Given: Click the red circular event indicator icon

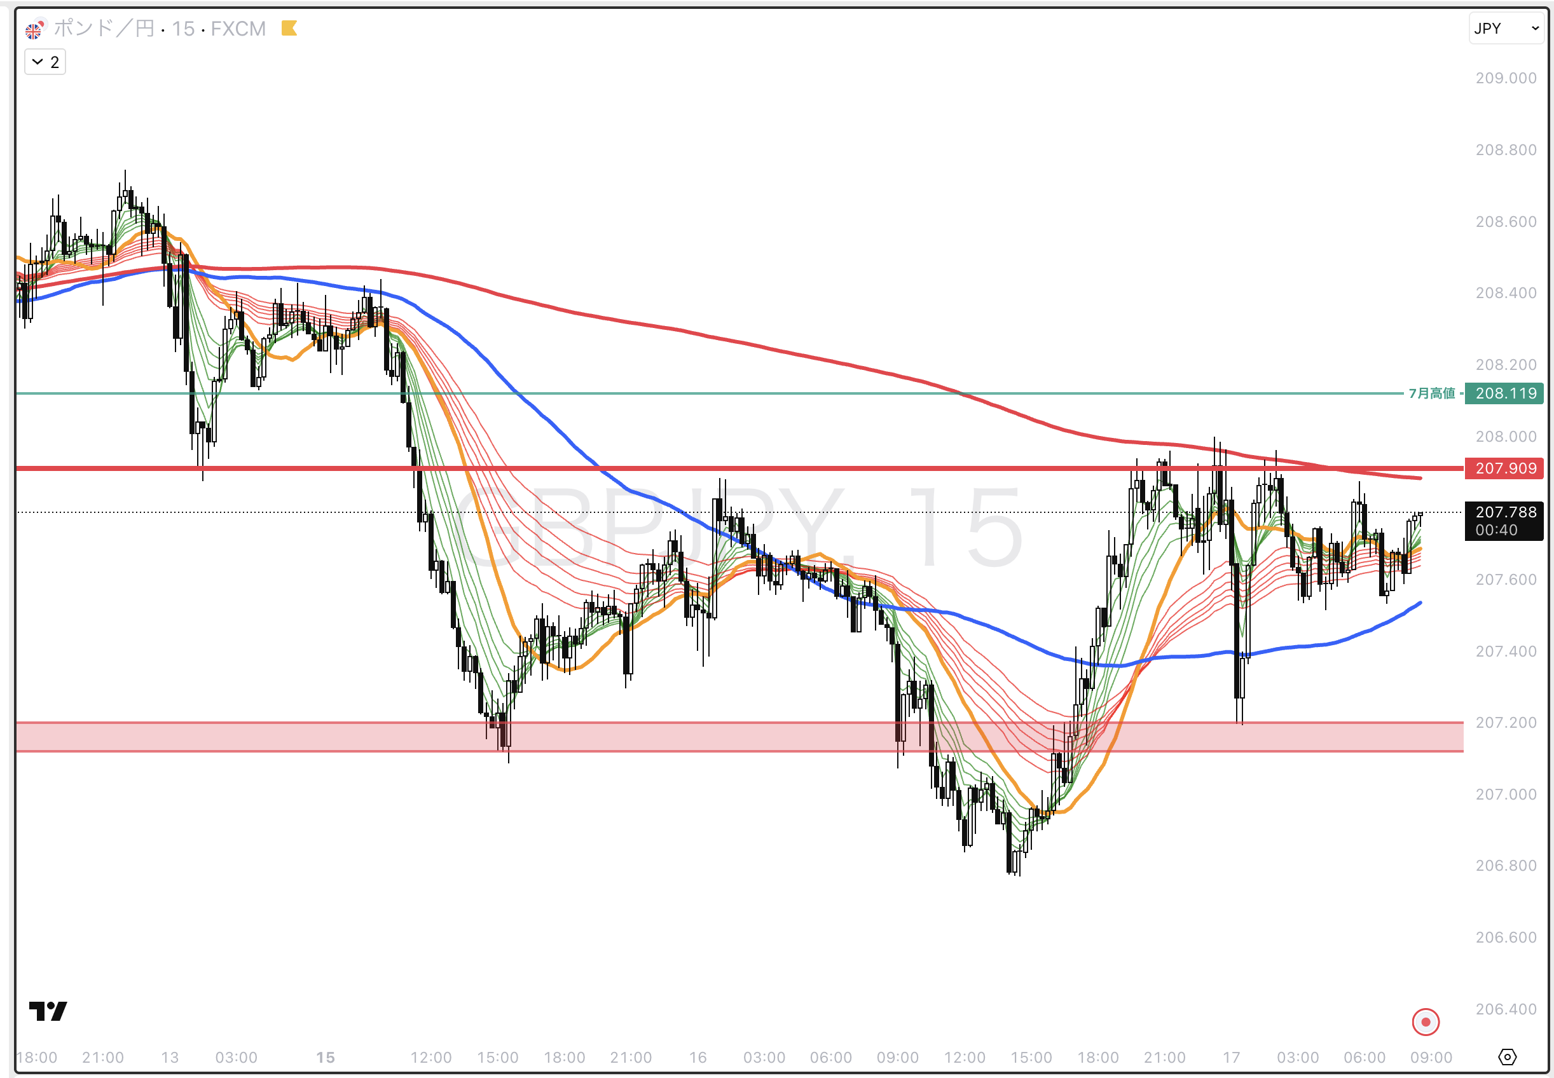Looking at the screenshot, I should point(1426,1022).
